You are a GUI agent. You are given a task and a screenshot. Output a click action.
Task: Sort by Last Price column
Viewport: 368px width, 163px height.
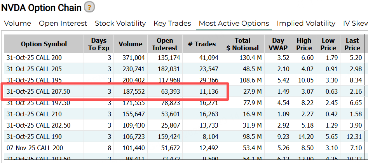(x=352, y=44)
